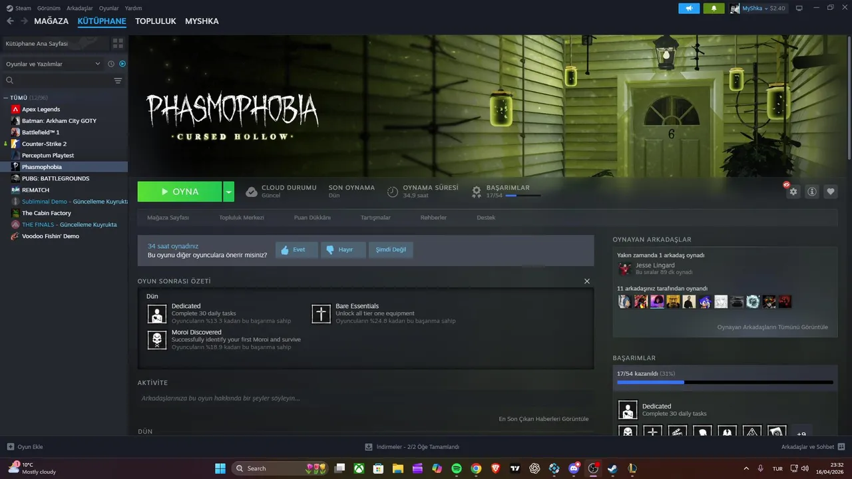Open Discord from the taskbar

point(574,468)
